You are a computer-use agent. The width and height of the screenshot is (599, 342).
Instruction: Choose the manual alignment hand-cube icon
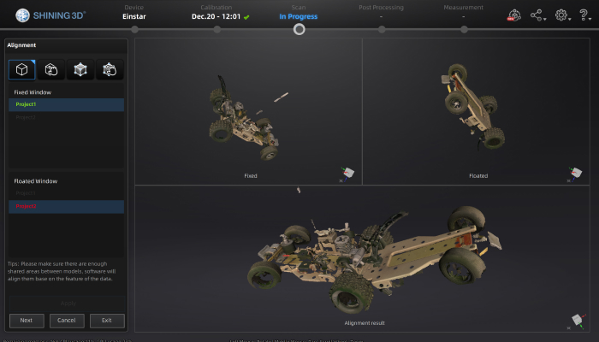tap(51, 70)
